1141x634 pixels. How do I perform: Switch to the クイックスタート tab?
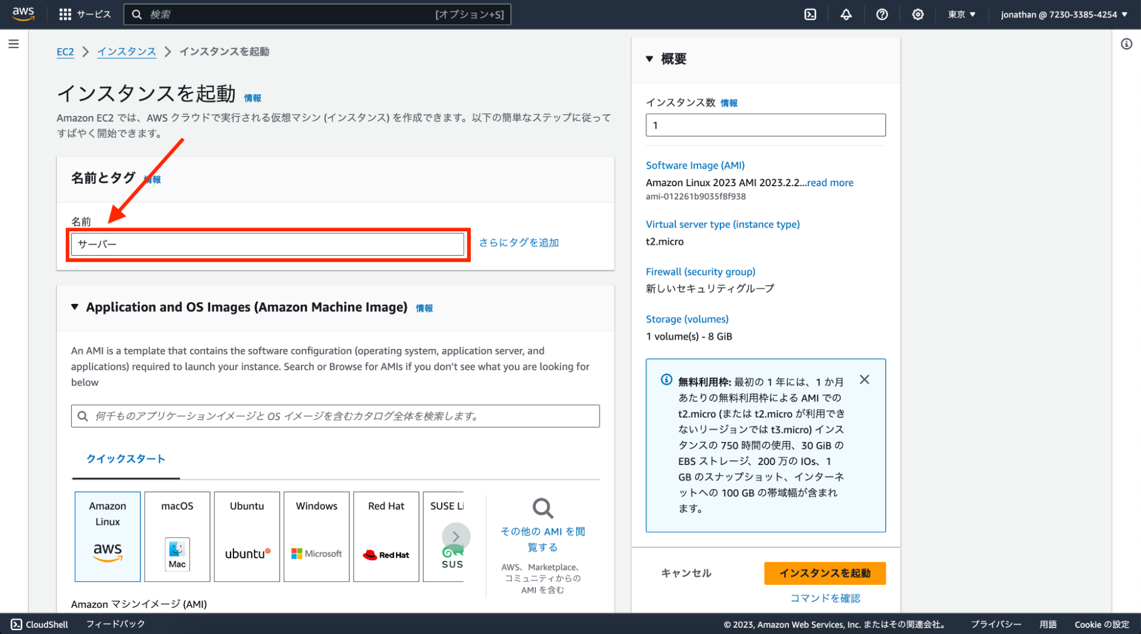pyautogui.click(x=126, y=459)
